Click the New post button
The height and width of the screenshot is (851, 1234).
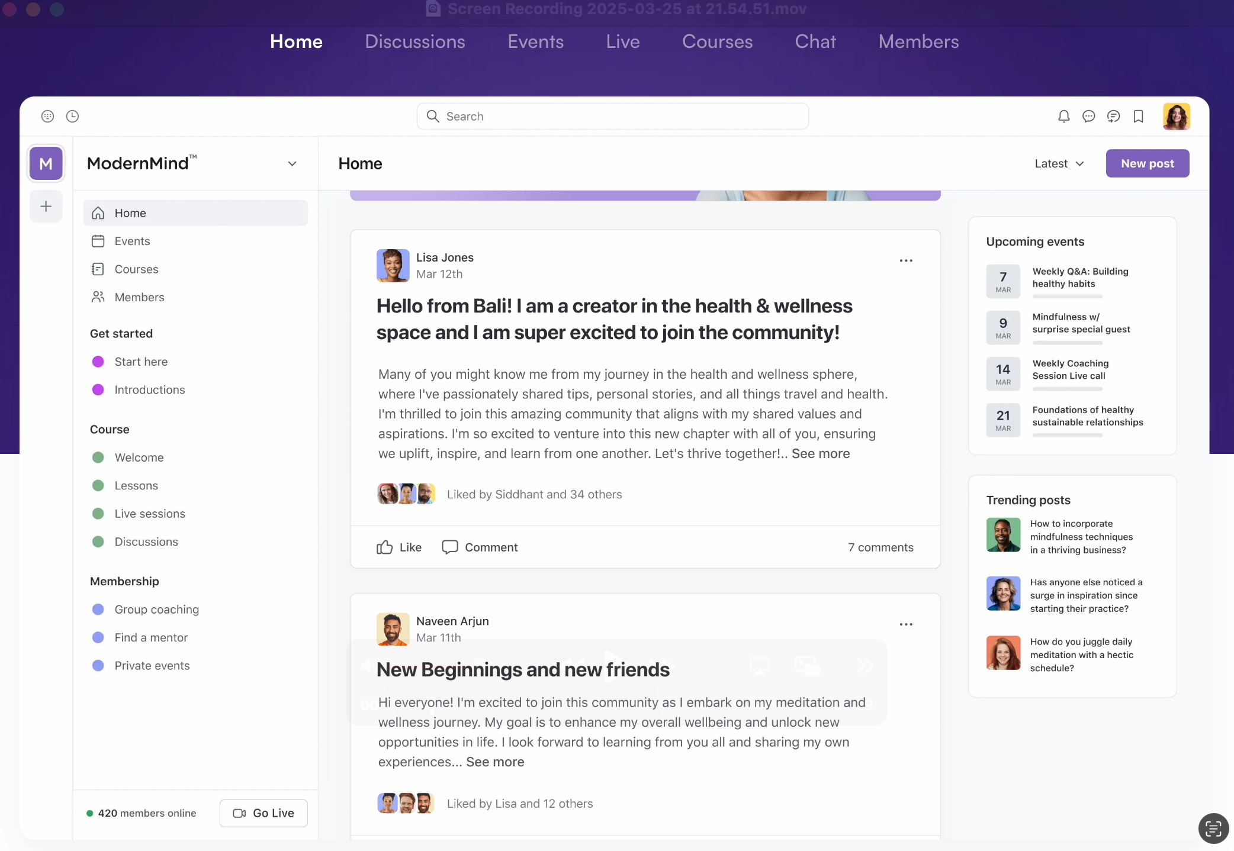tap(1147, 164)
